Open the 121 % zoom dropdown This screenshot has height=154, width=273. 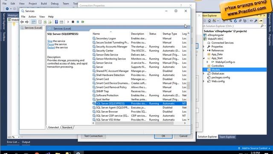pyautogui.click(x=19, y=137)
